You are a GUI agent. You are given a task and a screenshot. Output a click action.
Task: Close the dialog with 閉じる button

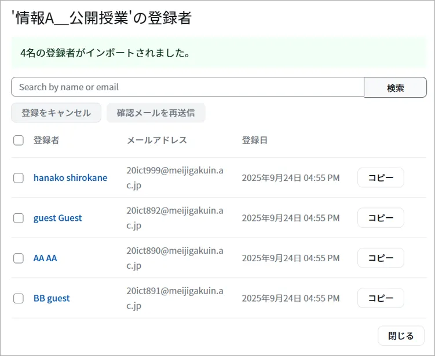click(401, 336)
